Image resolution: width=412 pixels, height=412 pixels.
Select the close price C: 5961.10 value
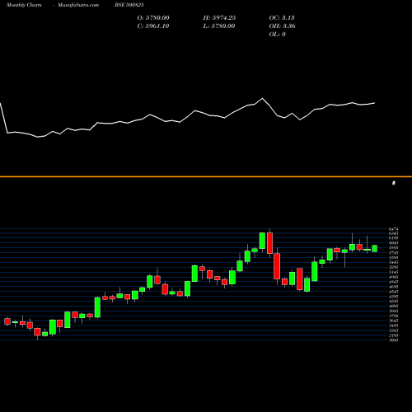(x=153, y=26)
